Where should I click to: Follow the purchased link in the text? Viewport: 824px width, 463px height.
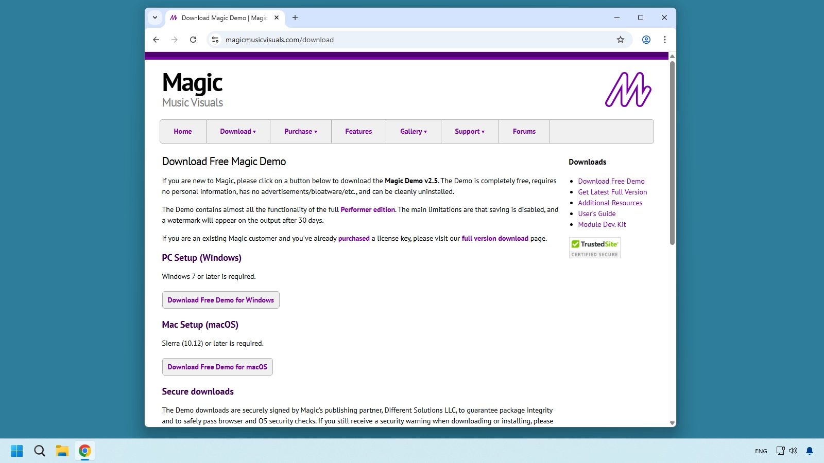pyautogui.click(x=354, y=238)
